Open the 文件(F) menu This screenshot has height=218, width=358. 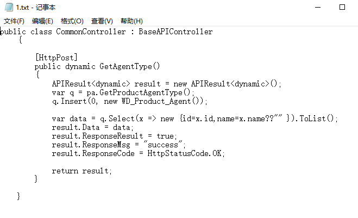14,21
